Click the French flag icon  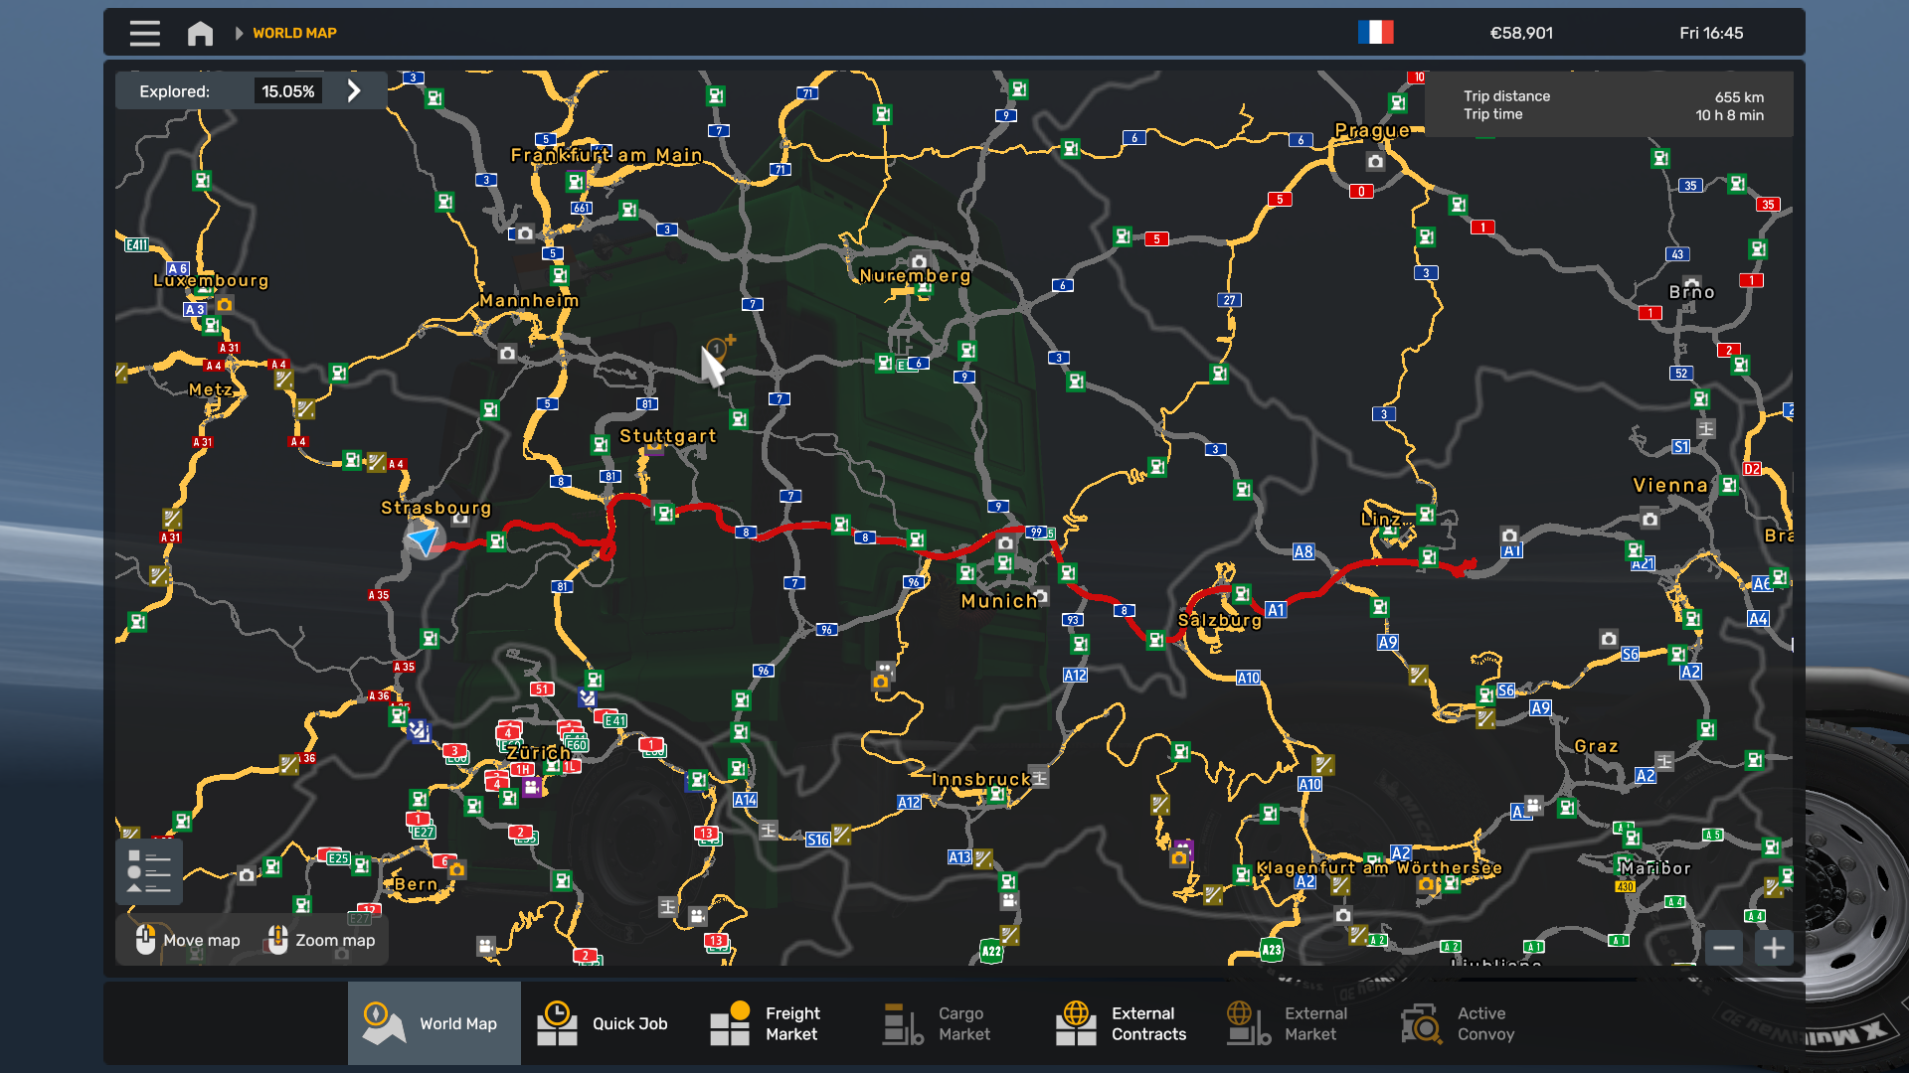point(1376,33)
